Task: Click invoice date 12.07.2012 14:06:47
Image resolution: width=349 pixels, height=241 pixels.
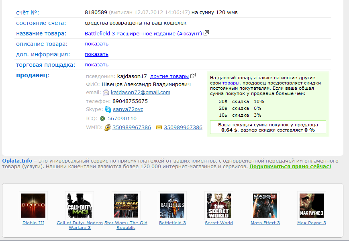Action: [x=161, y=12]
